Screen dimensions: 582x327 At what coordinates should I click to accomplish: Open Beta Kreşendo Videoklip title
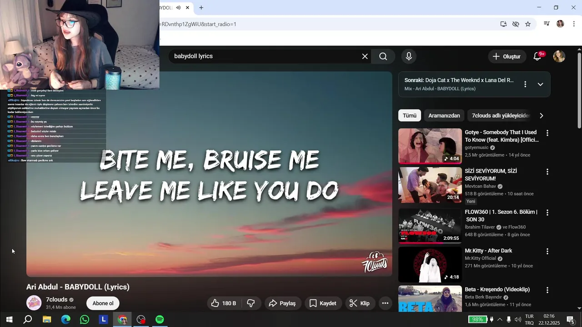[497, 289]
